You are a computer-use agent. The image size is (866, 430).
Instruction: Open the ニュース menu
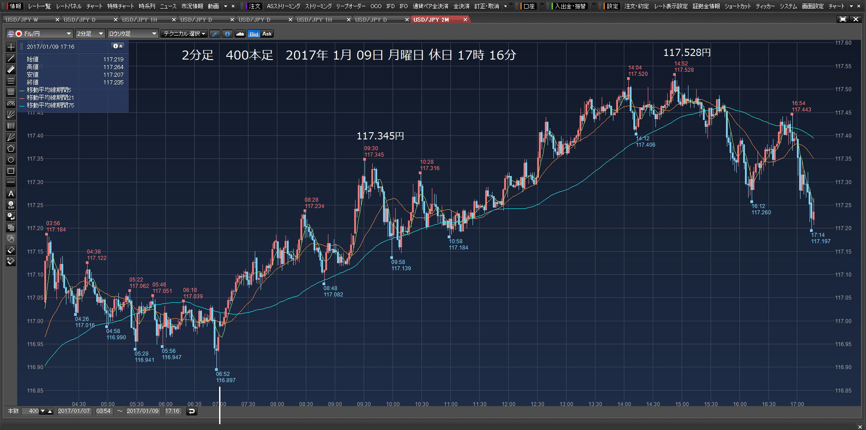point(168,6)
